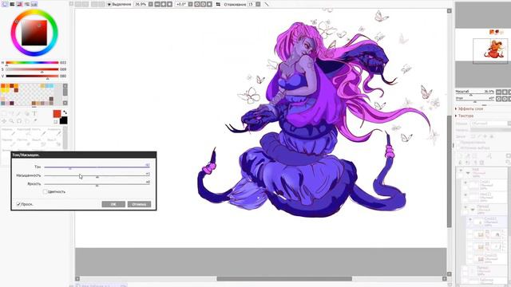
Task: Collapse the top folder layer triangle
Action: [x=468, y=173]
